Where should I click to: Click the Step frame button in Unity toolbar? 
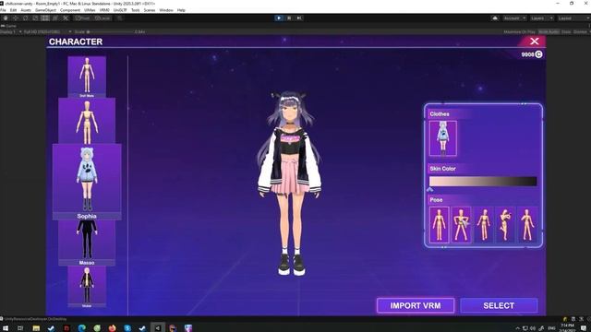pyautogui.click(x=299, y=18)
